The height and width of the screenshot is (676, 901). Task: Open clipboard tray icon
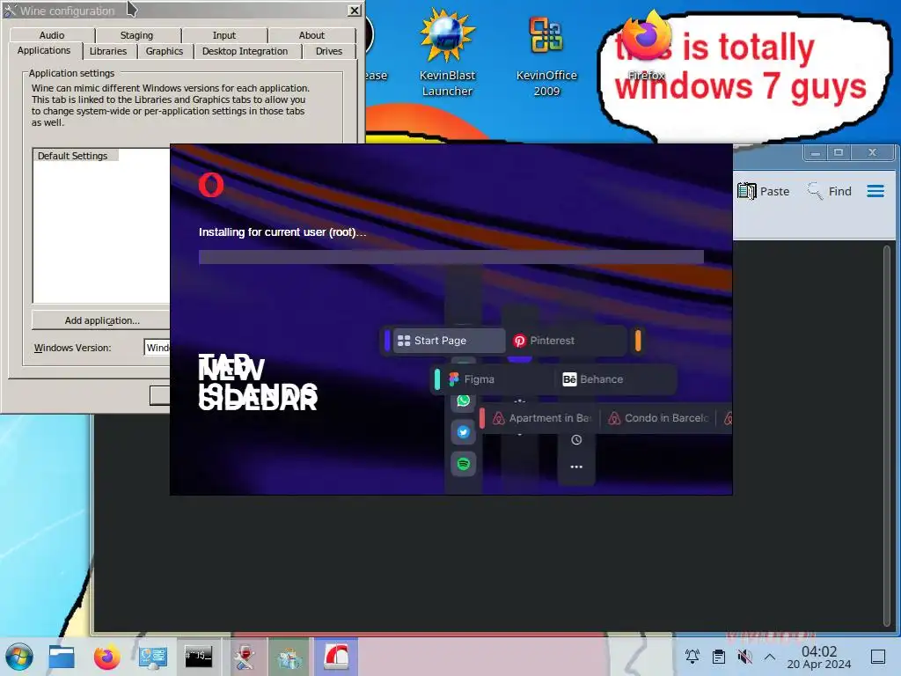718,657
